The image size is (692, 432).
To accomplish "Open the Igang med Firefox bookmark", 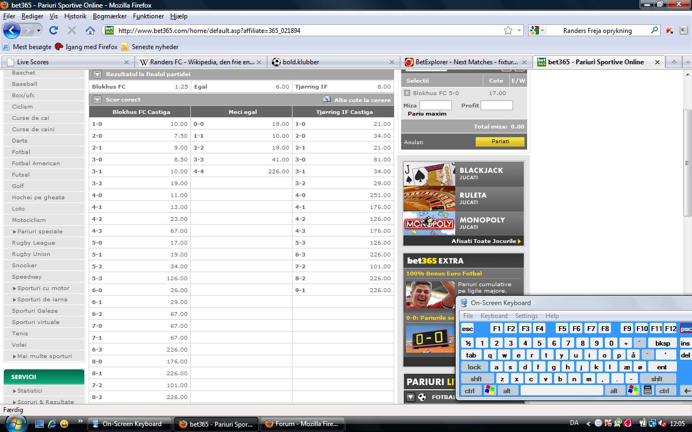I will coord(86,47).
